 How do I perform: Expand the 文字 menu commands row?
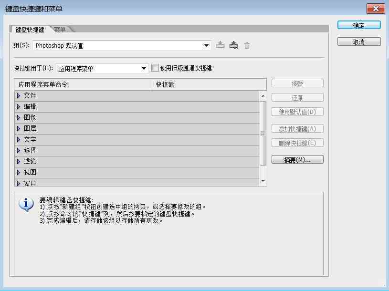[x=18, y=140]
